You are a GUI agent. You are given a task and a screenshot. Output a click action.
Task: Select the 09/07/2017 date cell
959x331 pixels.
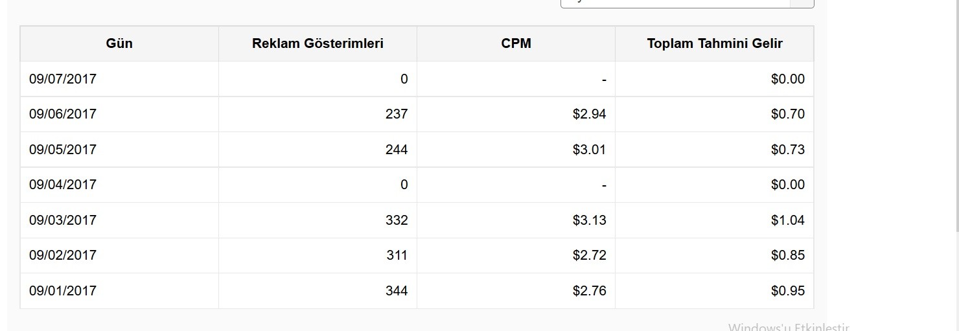tap(119, 79)
